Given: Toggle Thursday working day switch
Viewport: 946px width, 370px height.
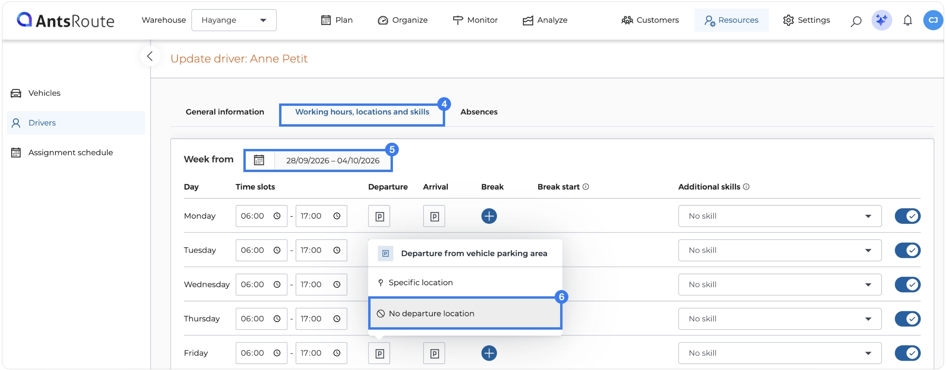Looking at the screenshot, I should tap(908, 319).
